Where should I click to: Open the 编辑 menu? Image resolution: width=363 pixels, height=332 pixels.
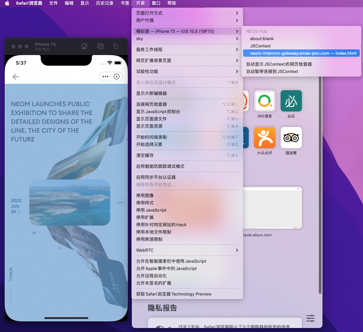coord(69,3)
